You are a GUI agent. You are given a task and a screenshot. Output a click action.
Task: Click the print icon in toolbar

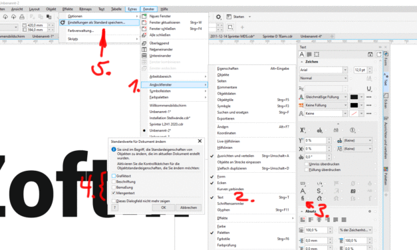22,17
